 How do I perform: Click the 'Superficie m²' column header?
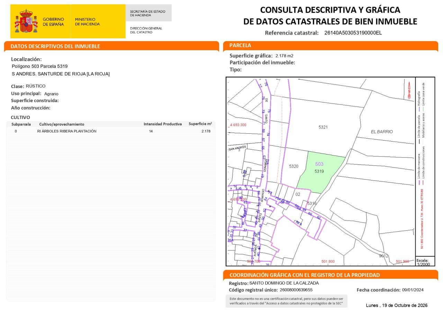(x=200, y=124)
